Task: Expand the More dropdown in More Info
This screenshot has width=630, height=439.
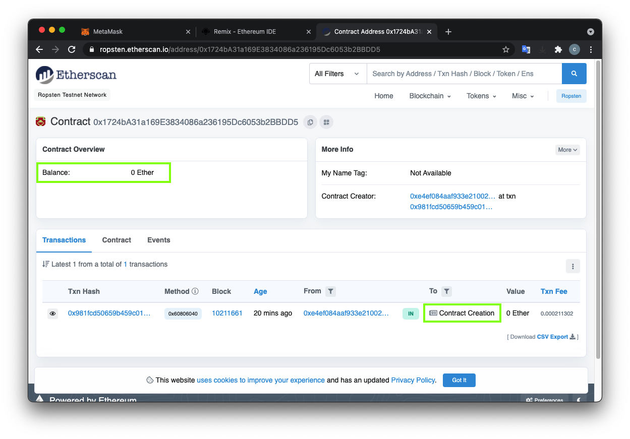Action: [567, 150]
